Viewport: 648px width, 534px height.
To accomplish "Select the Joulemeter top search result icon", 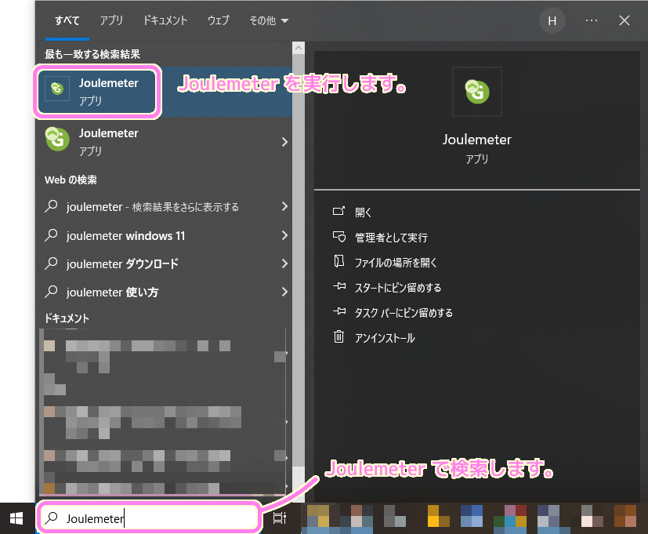I will coord(56,89).
